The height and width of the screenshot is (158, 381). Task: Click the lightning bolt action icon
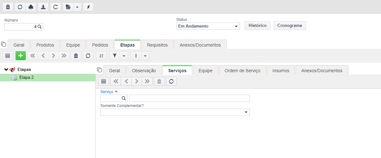point(88,7)
